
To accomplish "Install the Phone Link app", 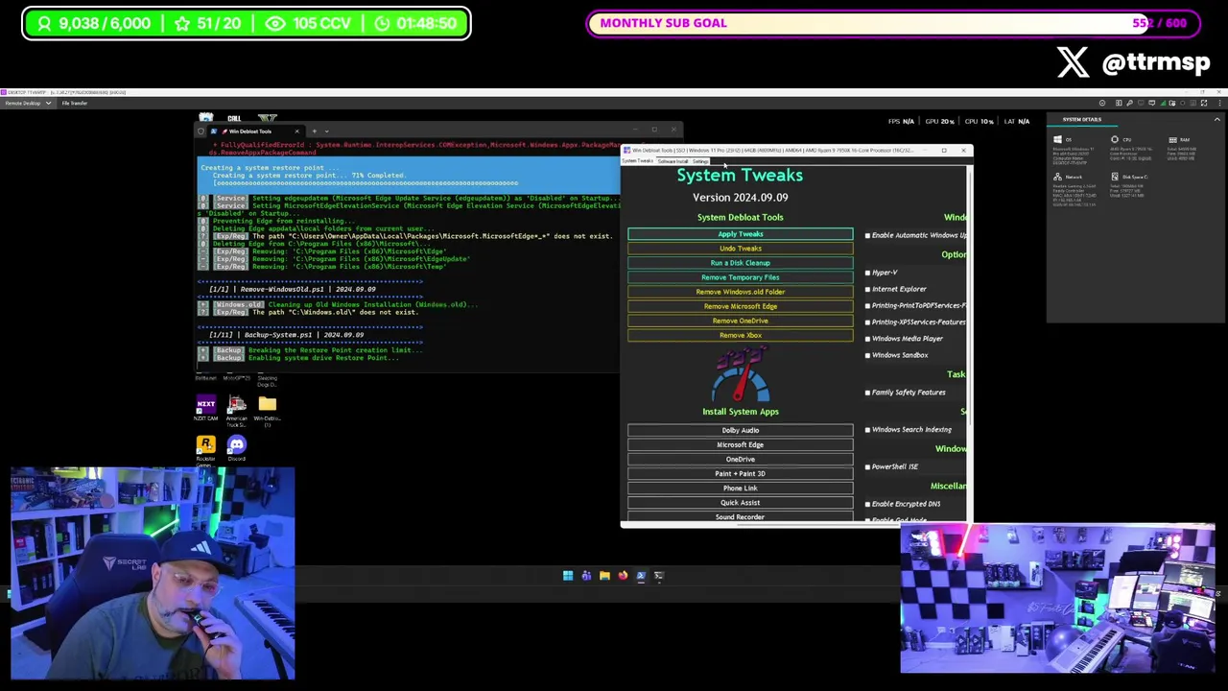I will click(740, 488).
